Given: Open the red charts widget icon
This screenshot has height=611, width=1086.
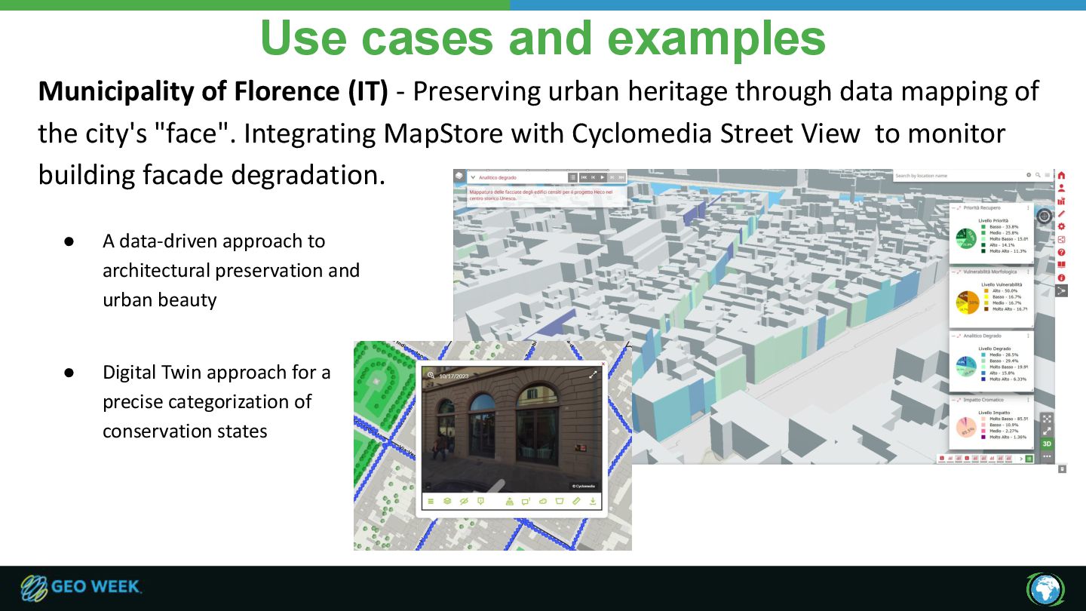Looking at the screenshot, I should tap(1061, 201).
